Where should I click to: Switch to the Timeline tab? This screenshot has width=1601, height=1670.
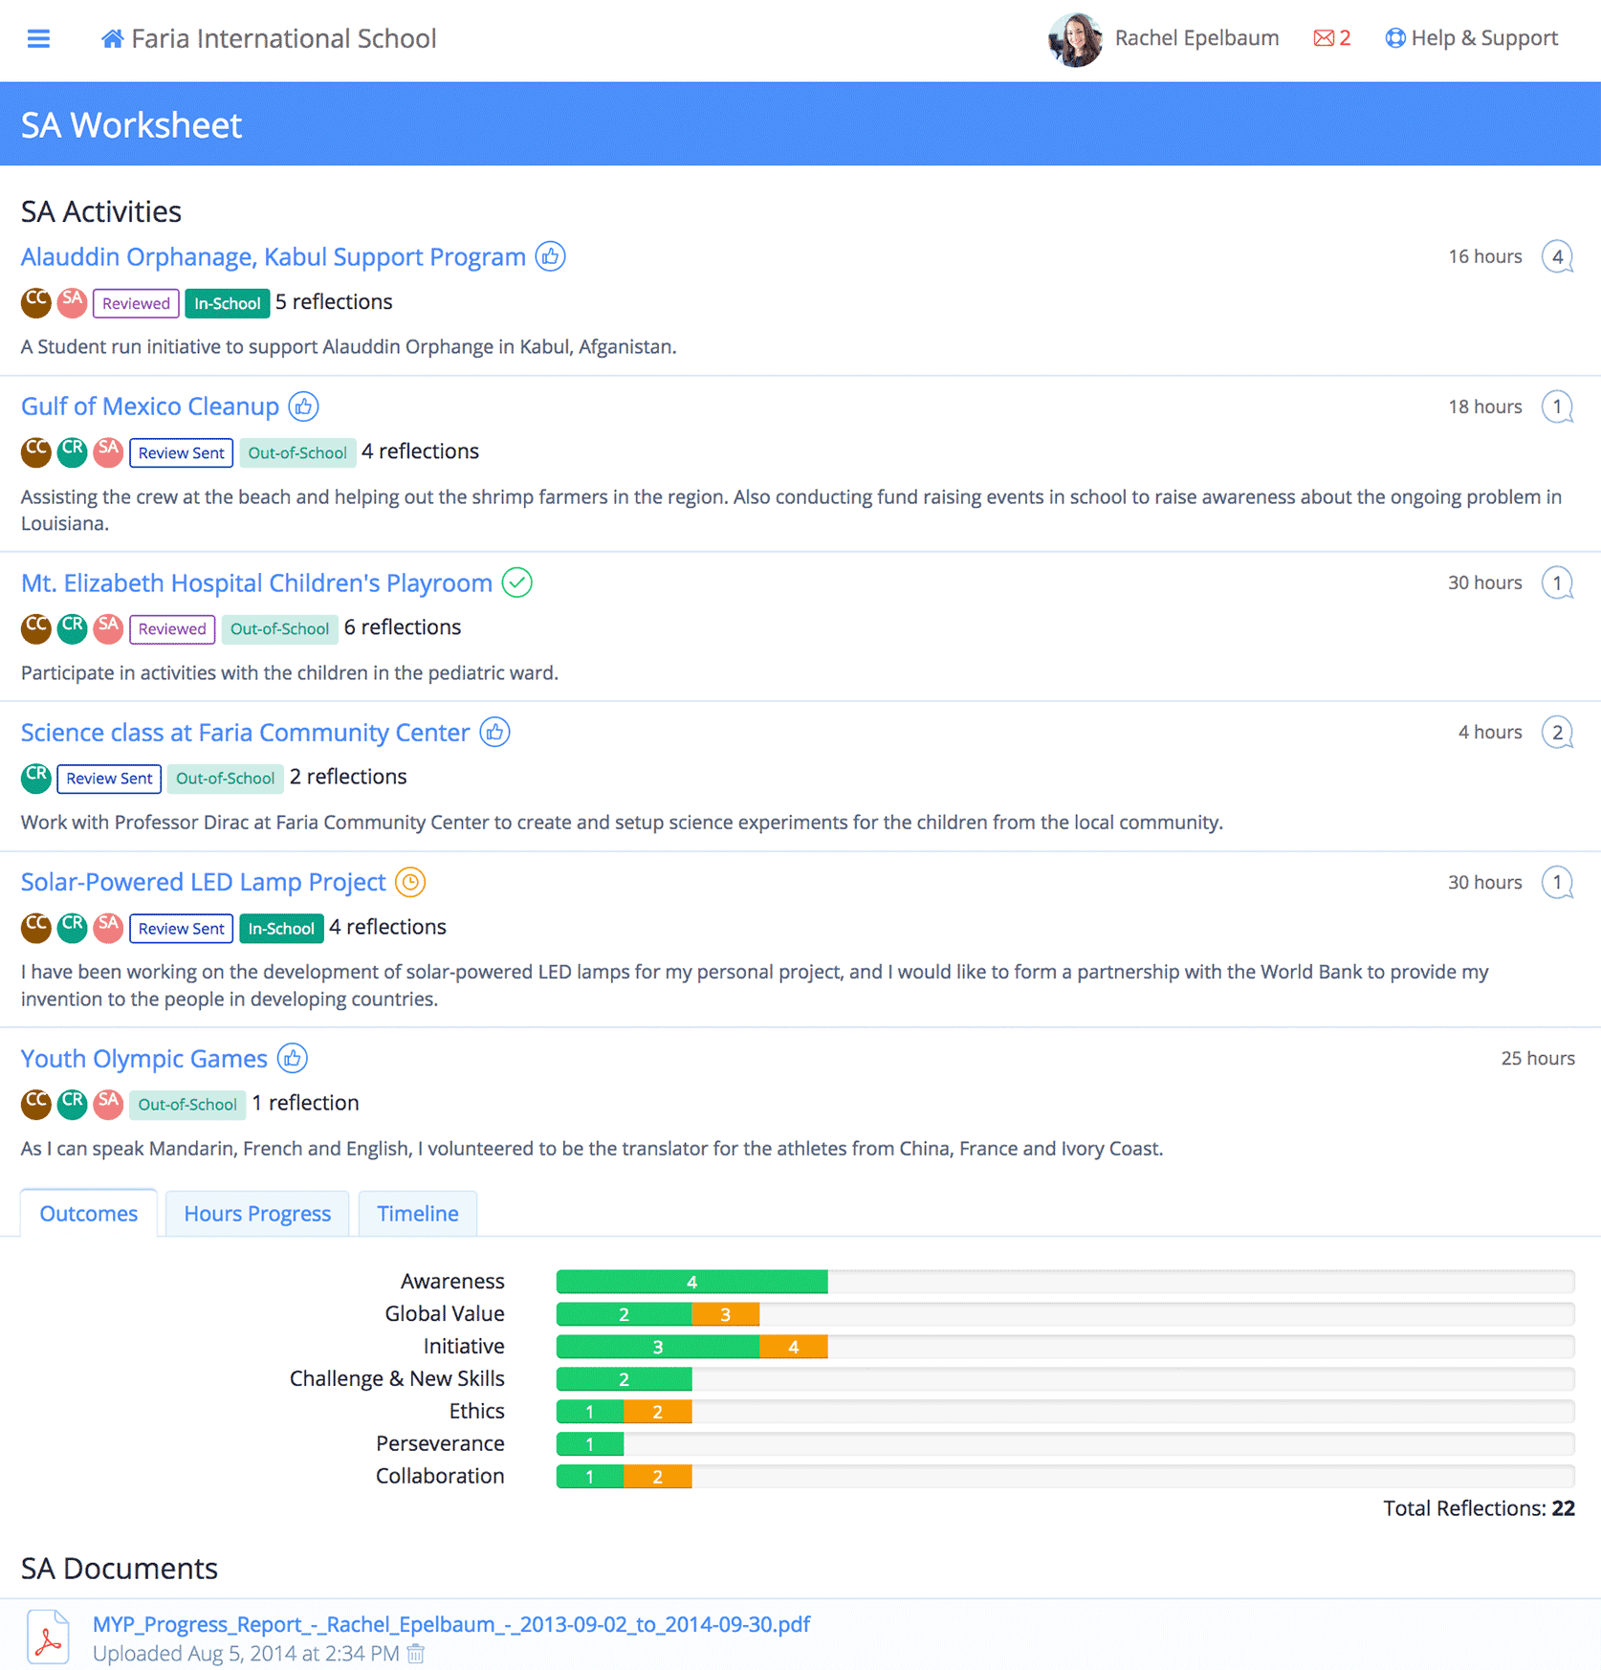(x=418, y=1214)
